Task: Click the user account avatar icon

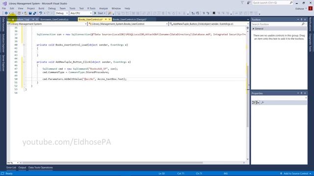Action: (311, 9)
